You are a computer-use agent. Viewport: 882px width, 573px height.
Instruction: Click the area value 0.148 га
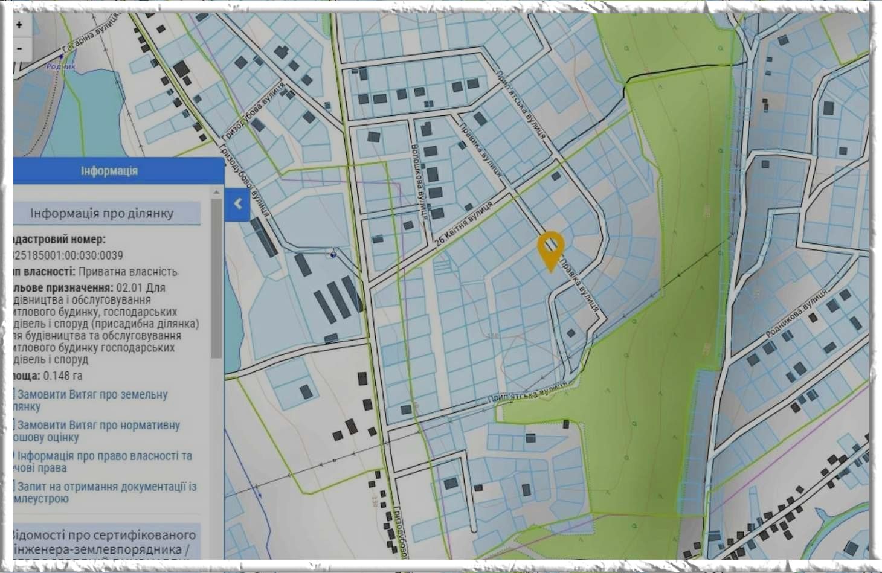pos(63,376)
